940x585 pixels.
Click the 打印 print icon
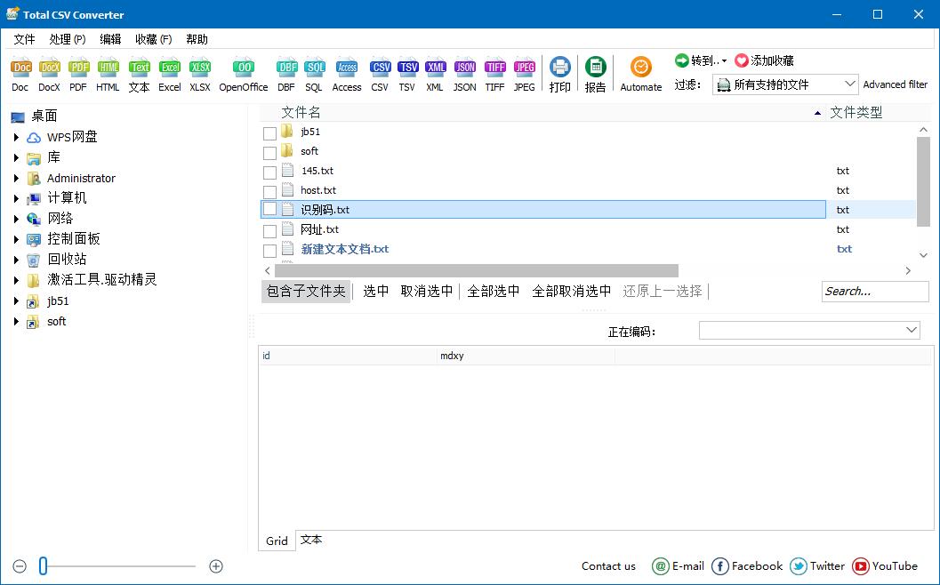pos(560,68)
